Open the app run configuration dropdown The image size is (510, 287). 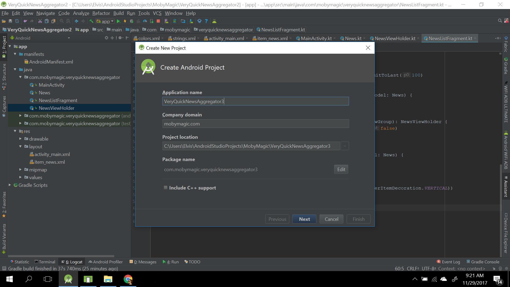pyautogui.click(x=105, y=21)
